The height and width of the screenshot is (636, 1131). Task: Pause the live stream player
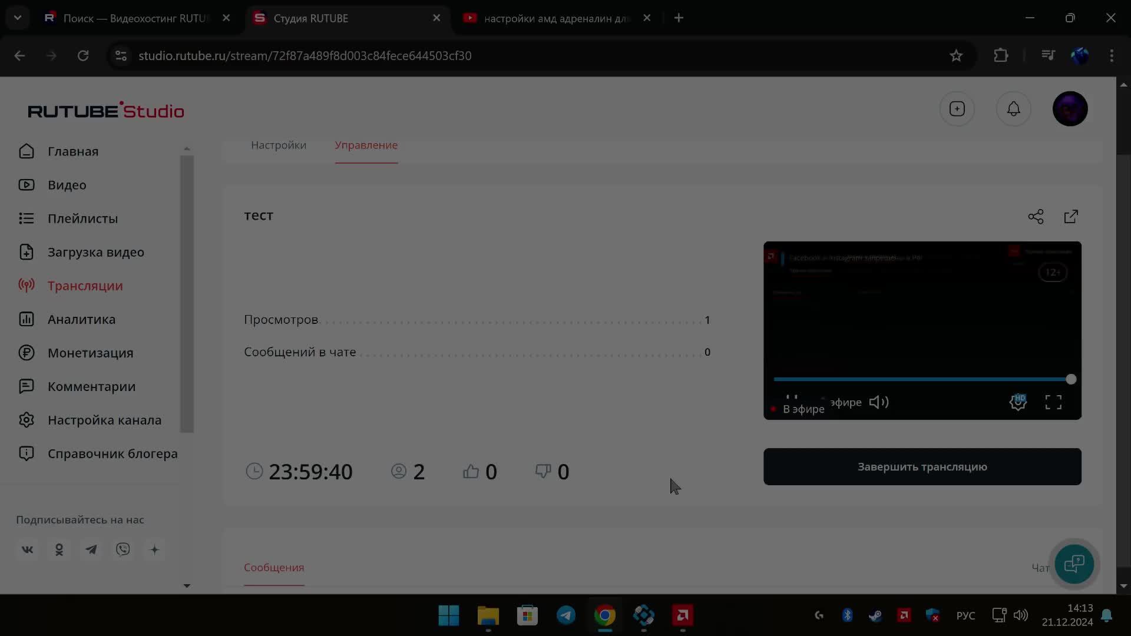point(792,397)
